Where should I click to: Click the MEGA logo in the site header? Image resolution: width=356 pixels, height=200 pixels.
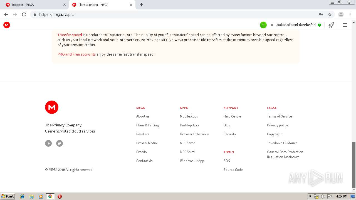click(7, 25)
